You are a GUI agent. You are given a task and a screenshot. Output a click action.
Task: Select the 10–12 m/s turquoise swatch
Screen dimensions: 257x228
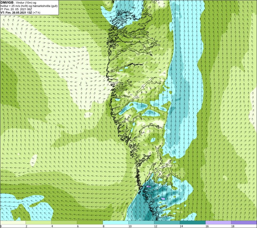141,223
